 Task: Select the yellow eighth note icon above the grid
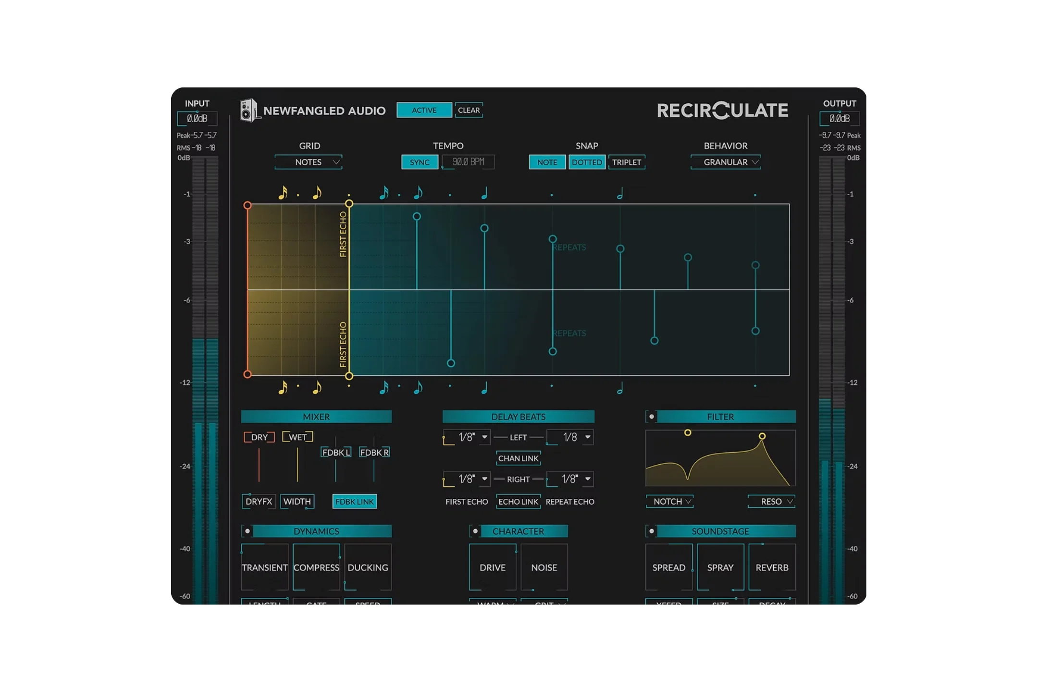point(317,193)
